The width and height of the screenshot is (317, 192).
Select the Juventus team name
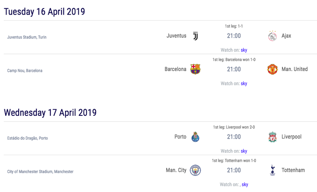[176, 36]
